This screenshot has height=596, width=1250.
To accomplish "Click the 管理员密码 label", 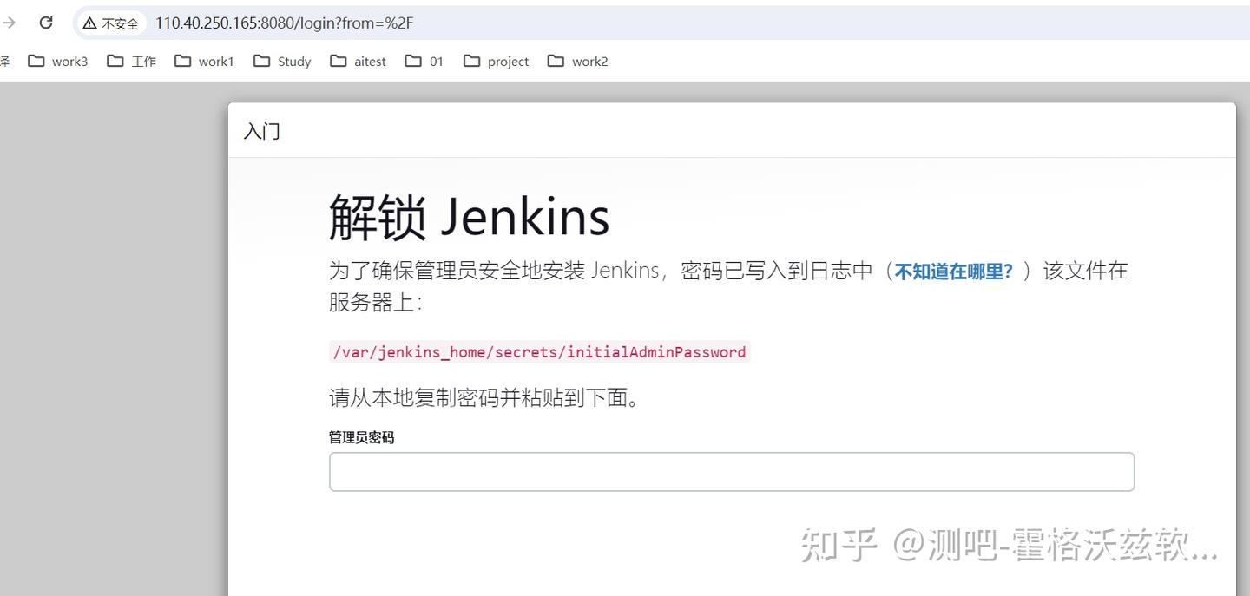I will click(361, 436).
